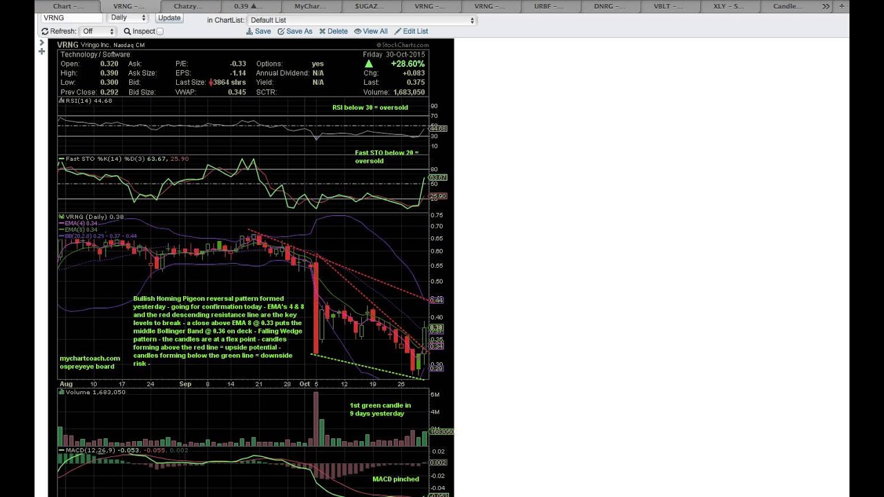Click the mychartcoach.com text on chart
This screenshot has height=497, width=884.
coord(90,358)
